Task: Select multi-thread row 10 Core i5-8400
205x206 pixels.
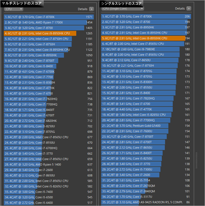Action: coord(49,66)
